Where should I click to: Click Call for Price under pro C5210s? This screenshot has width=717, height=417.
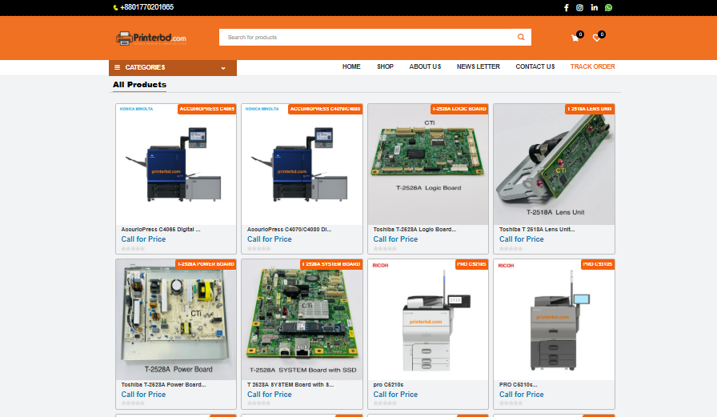(395, 394)
